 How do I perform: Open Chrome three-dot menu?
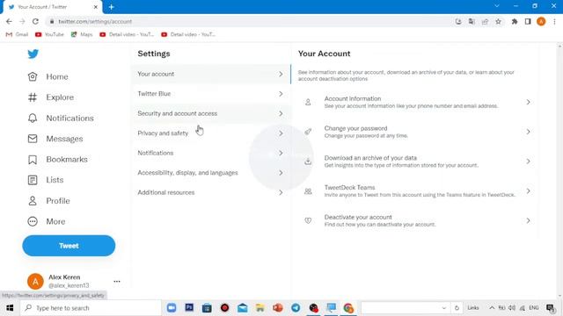point(554,21)
